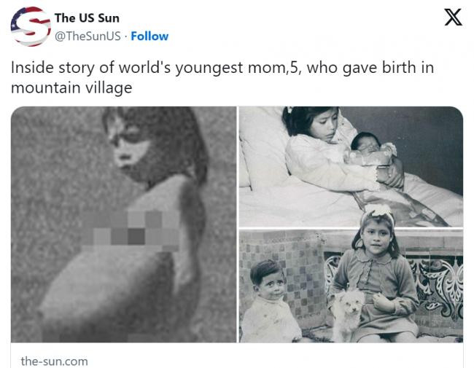Click the red S in the Sun logo

(x=31, y=26)
